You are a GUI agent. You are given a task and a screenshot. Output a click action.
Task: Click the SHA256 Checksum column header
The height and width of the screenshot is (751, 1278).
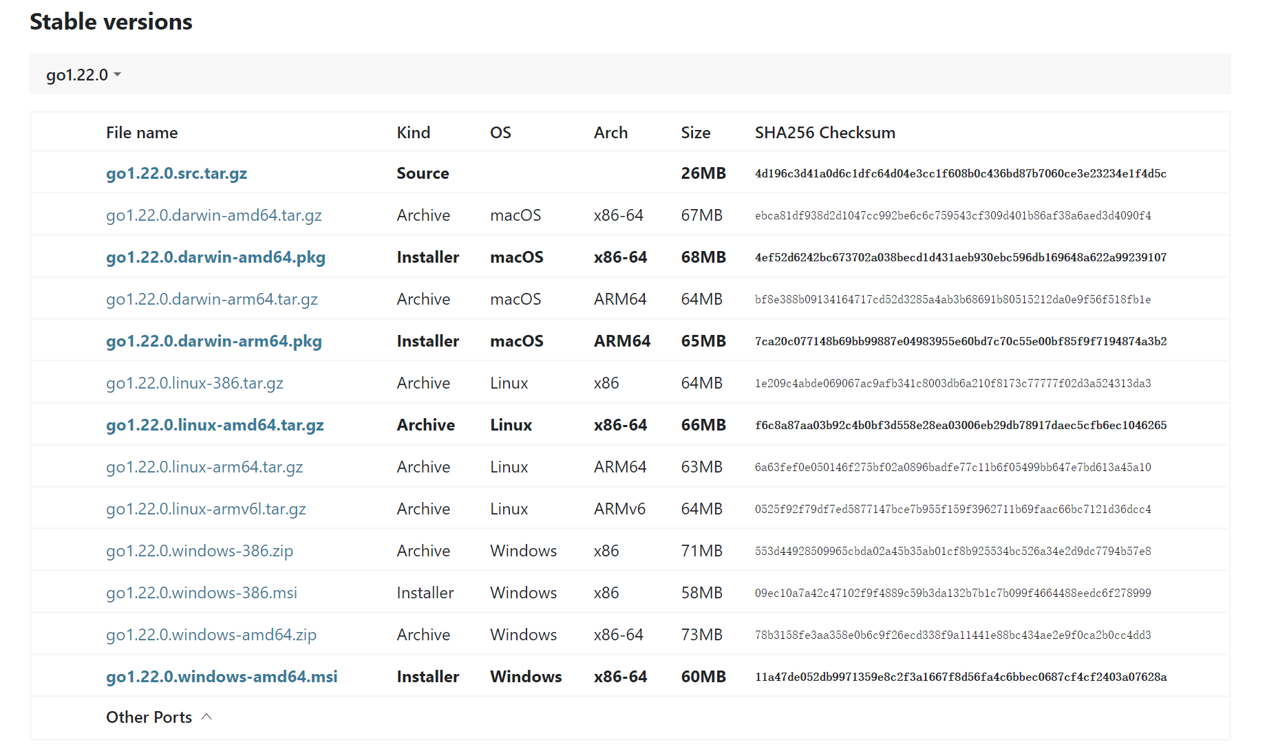point(825,133)
